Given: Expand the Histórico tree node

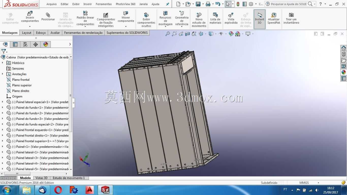Looking at the screenshot, I should [x=3, y=63].
